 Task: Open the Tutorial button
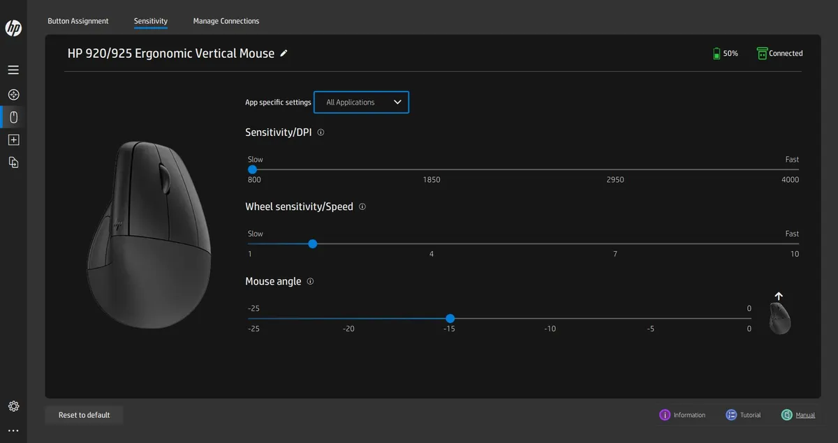click(x=743, y=415)
